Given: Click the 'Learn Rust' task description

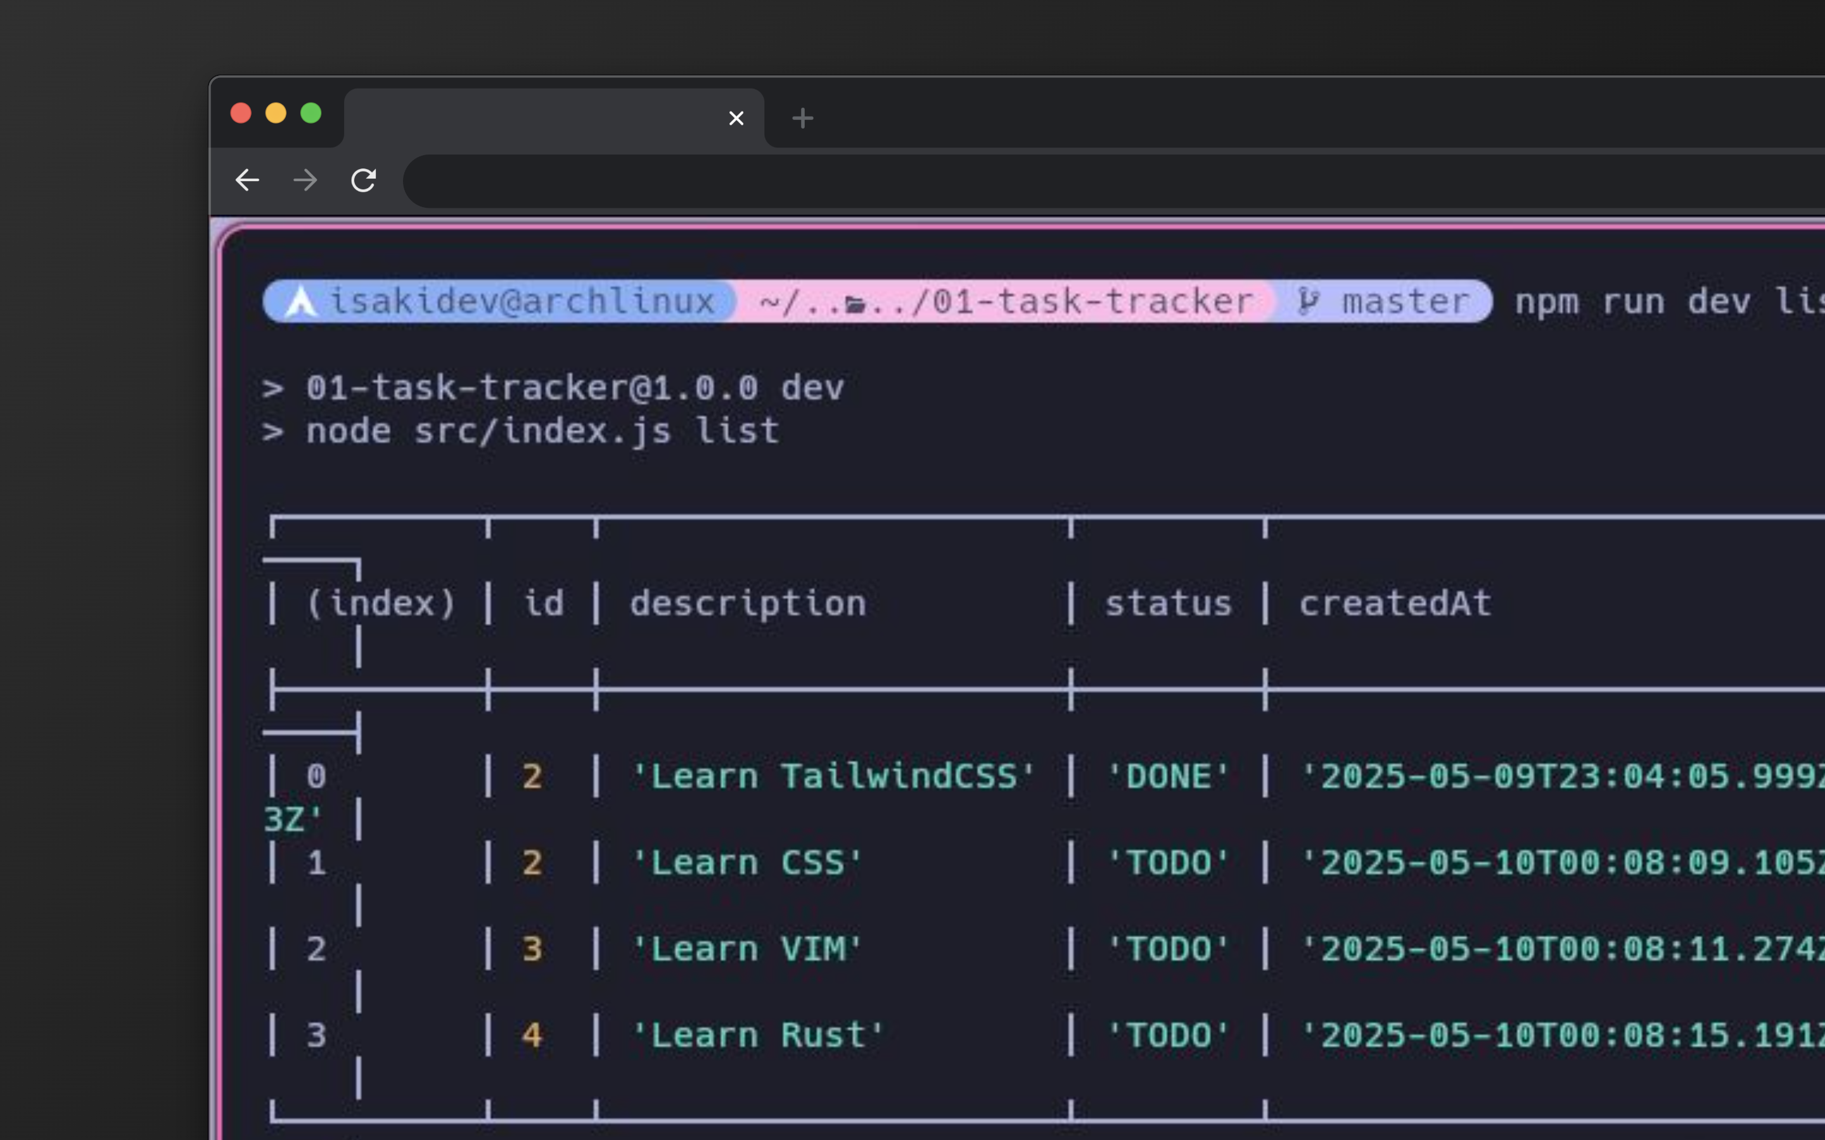Looking at the screenshot, I should [x=757, y=1035].
